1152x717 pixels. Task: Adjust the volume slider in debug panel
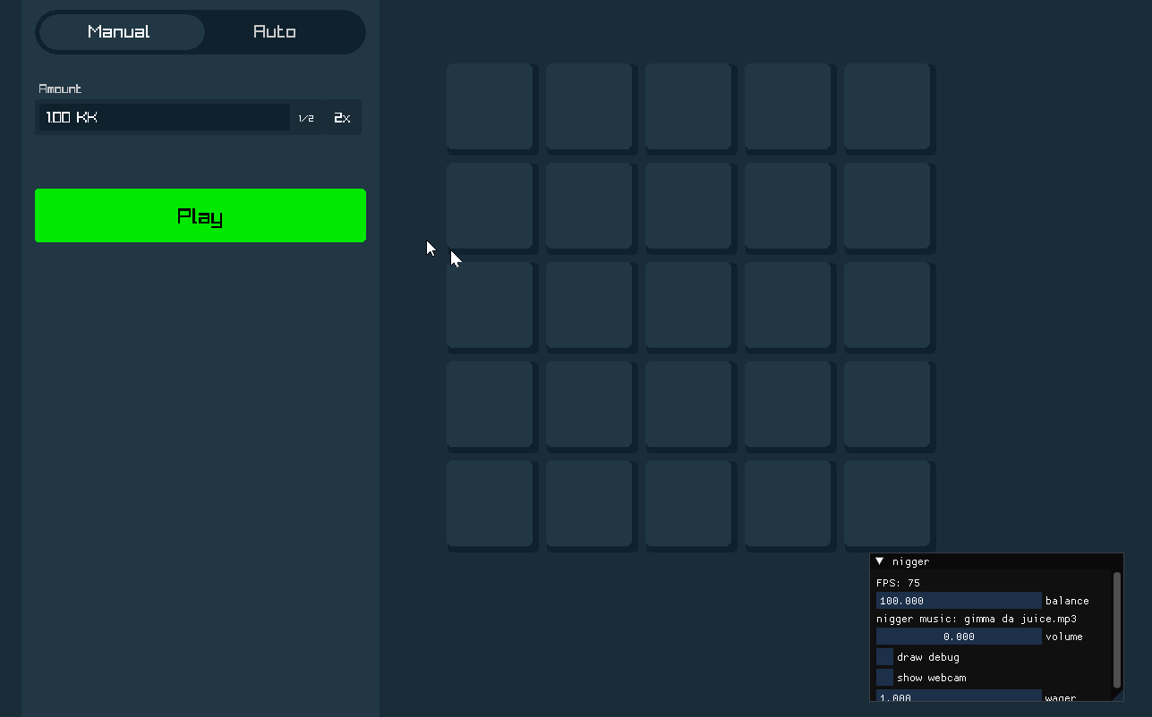coord(959,637)
